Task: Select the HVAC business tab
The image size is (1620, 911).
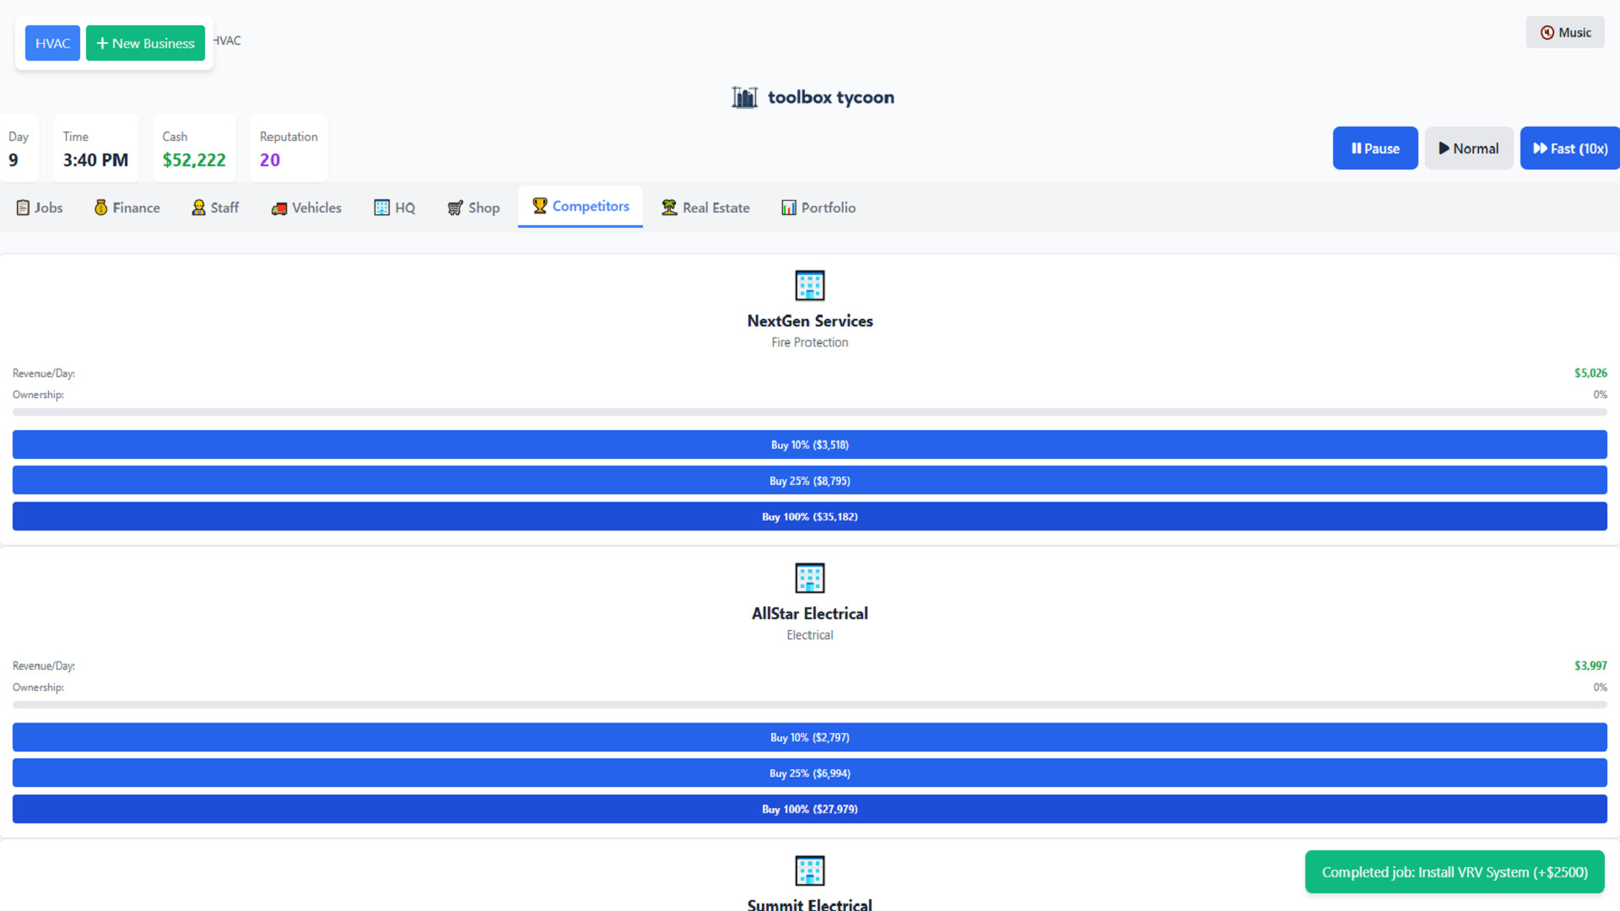Action: [51, 42]
